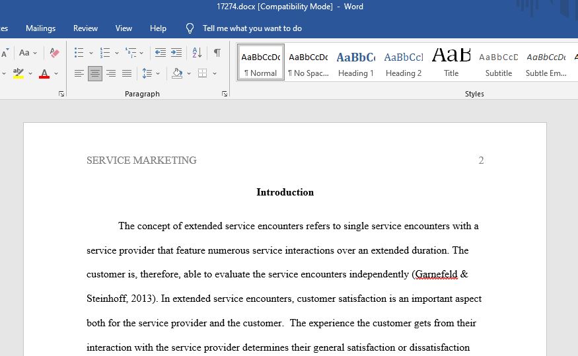Click Tell me what you want to do
Viewport: 578px width, 356px height.
point(252,28)
